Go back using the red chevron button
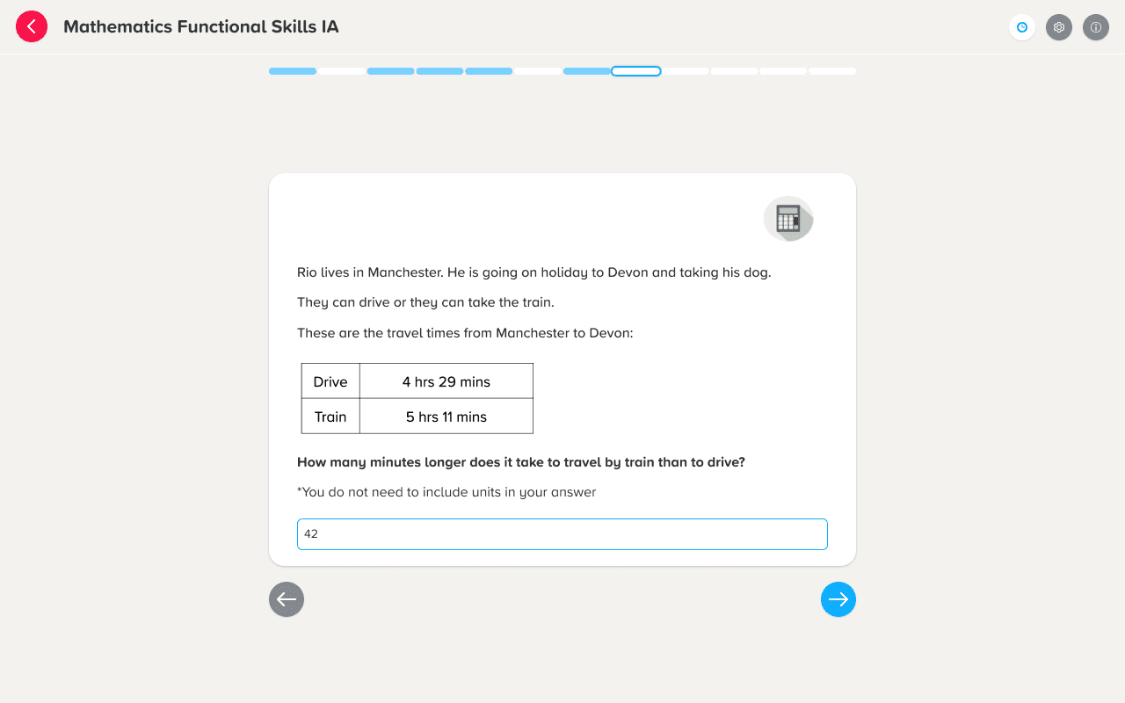 [32, 26]
